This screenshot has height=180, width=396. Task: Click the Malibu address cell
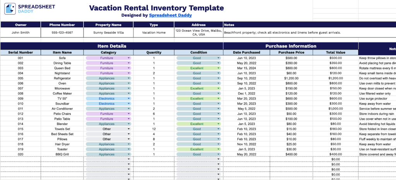click(x=198, y=32)
